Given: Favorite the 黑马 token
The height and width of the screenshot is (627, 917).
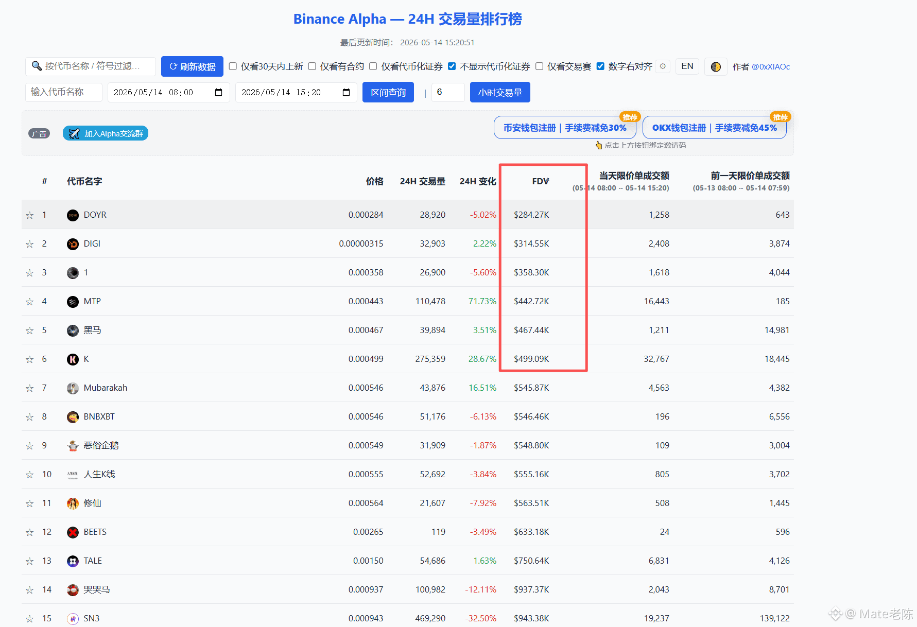Looking at the screenshot, I should click(x=30, y=330).
